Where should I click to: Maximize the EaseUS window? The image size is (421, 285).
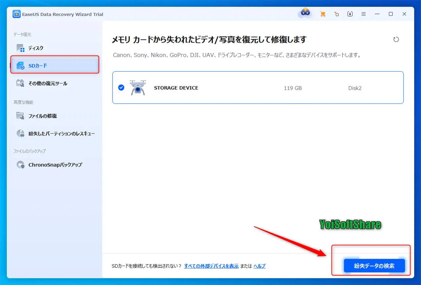pyautogui.click(x=391, y=14)
